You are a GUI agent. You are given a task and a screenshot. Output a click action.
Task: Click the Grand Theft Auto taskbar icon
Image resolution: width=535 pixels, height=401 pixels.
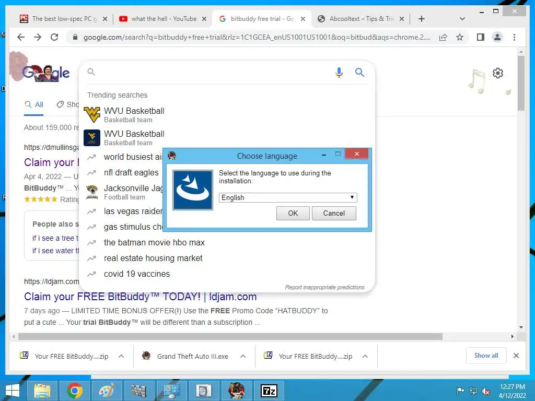click(x=236, y=391)
